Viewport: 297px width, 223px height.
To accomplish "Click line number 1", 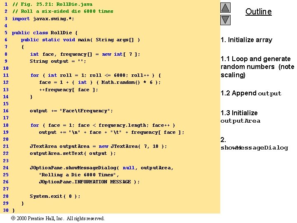I will coord(6,4).
